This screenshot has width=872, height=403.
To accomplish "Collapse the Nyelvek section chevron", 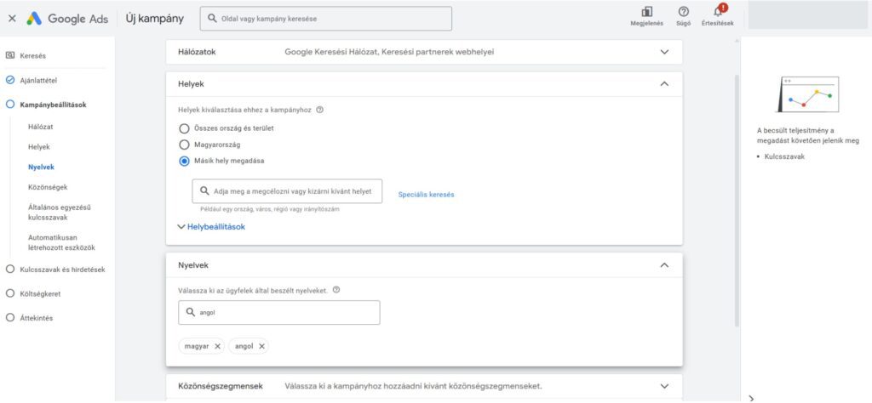I will click(x=664, y=265).
